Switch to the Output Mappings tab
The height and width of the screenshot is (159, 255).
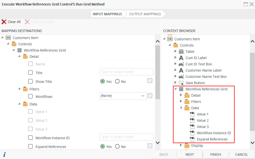tap(145, 14)
